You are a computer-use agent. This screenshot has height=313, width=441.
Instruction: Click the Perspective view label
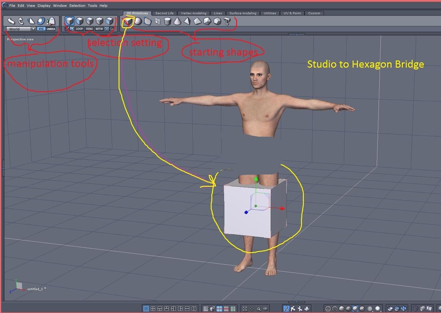tap(20, 39)
